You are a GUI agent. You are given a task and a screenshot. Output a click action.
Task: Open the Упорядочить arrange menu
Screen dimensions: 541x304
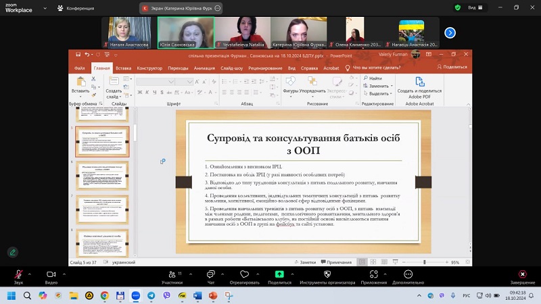pos(312,86)
